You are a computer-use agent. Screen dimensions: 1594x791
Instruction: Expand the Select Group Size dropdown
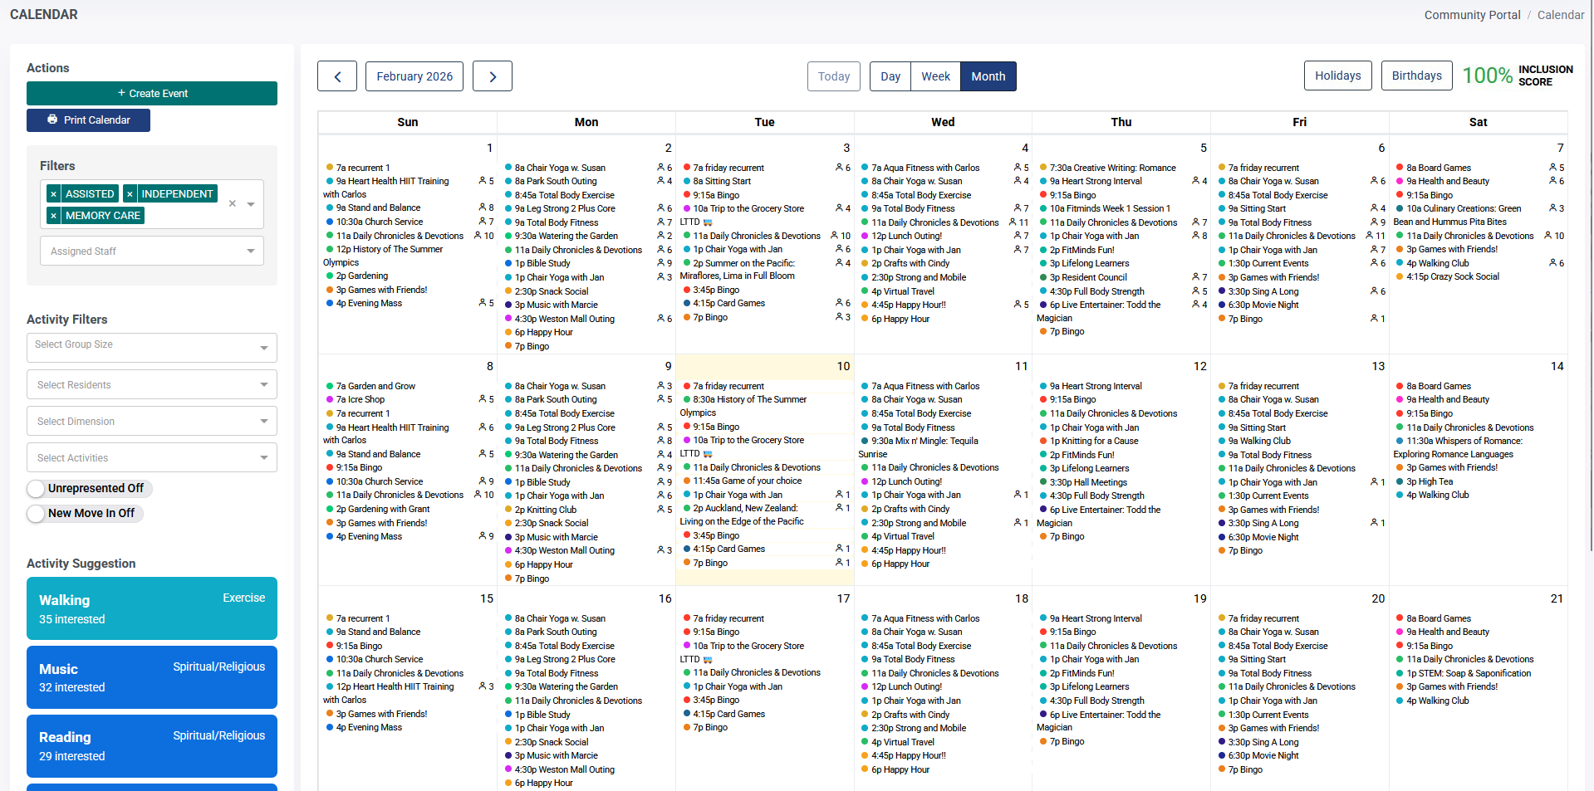pyautogui.click(x=152, y=348)
